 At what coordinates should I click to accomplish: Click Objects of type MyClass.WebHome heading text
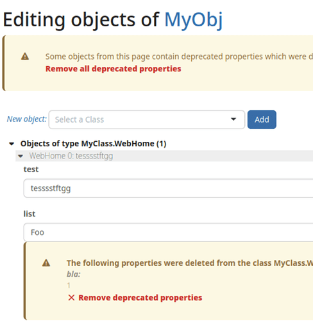click(x=93, y=143)
